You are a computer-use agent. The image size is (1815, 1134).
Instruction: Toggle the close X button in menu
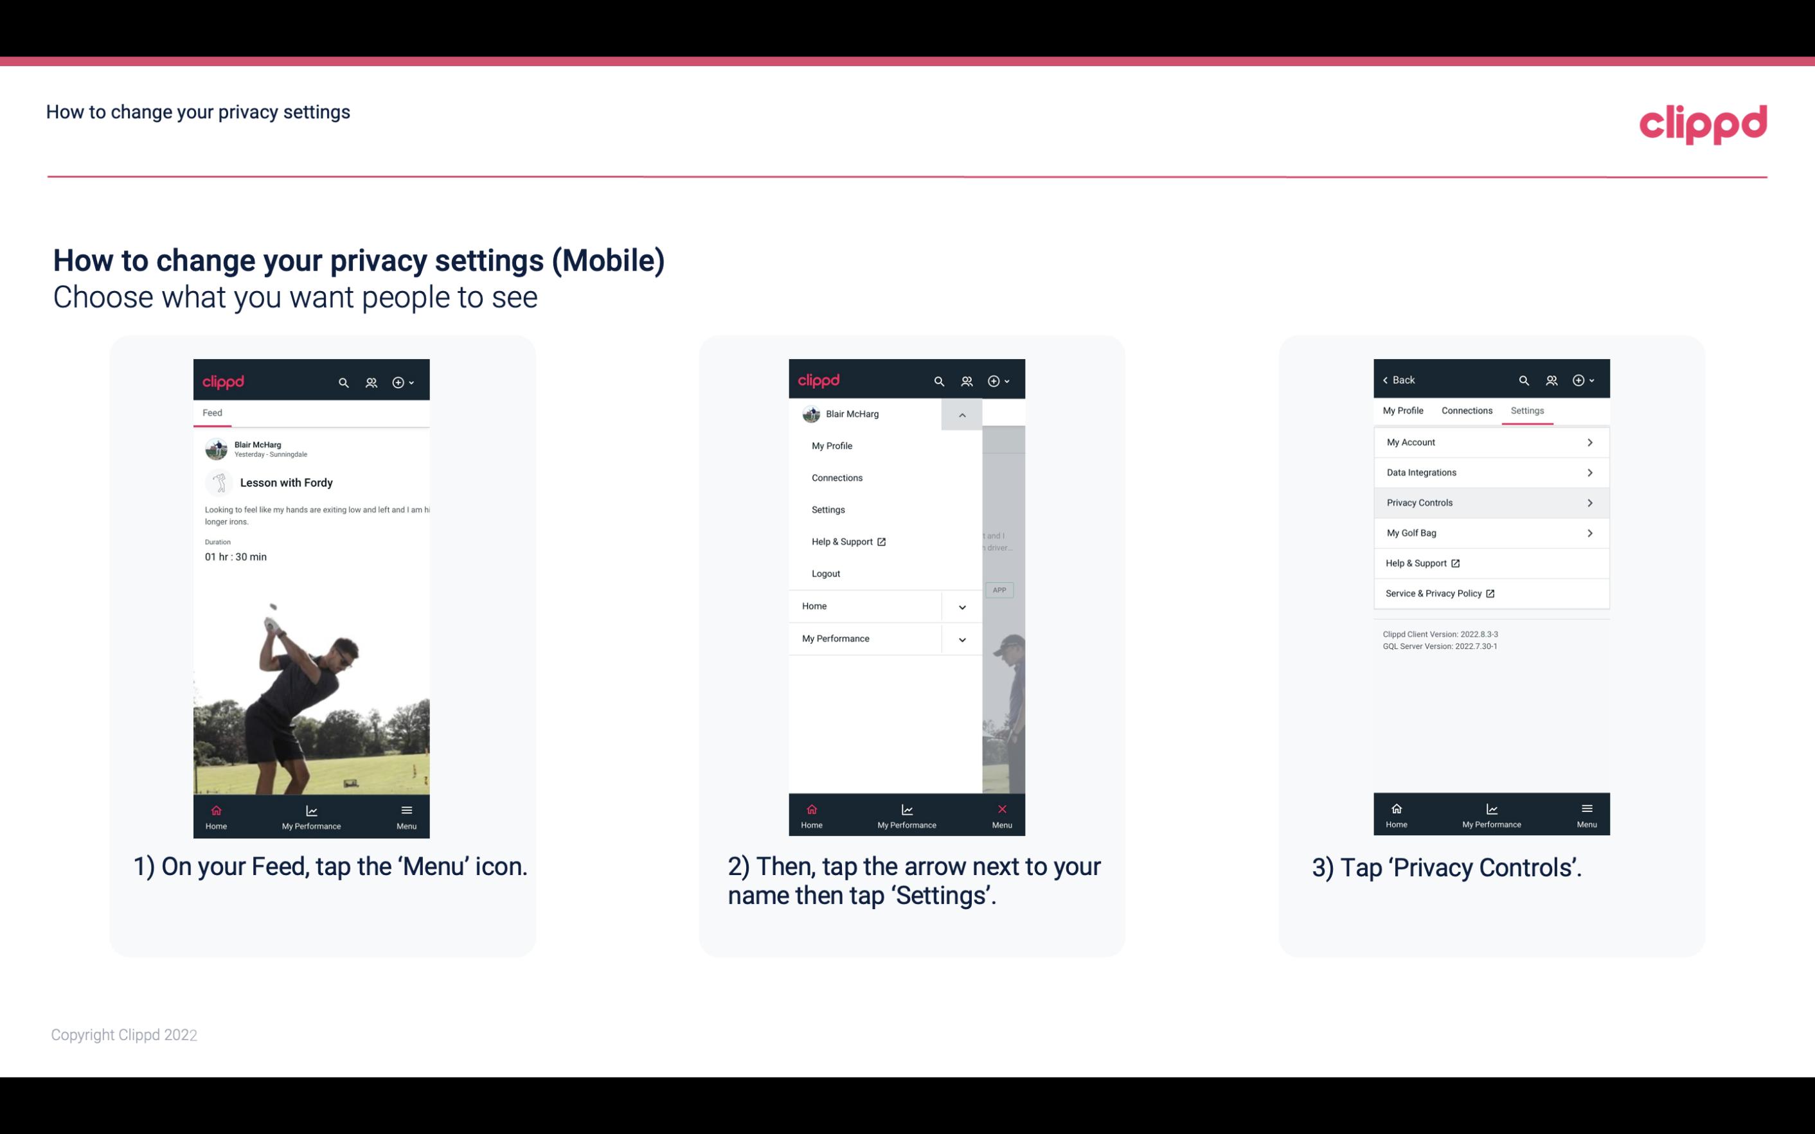(x=999, y=809)
